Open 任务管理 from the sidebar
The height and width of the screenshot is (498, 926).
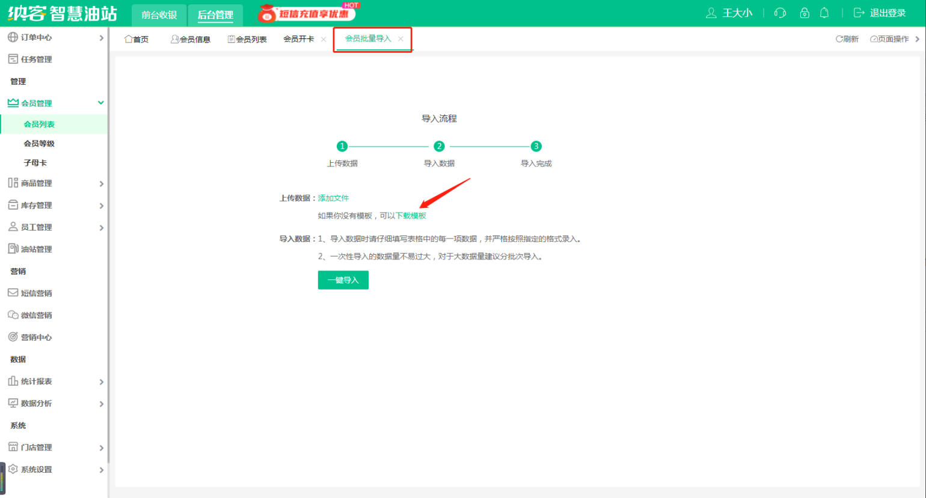click(x=36, y=59)
